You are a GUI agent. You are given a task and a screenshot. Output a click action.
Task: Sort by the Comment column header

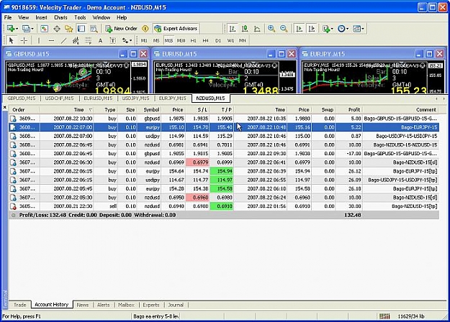[x=400, y=110]
